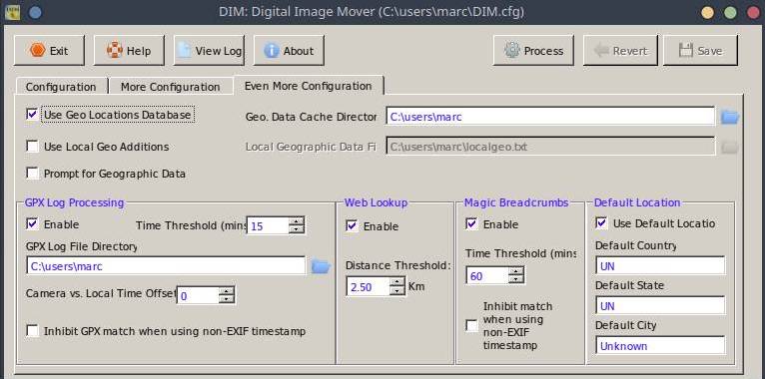Decrease GPX Time Threshold spinner

click(297, 229)
